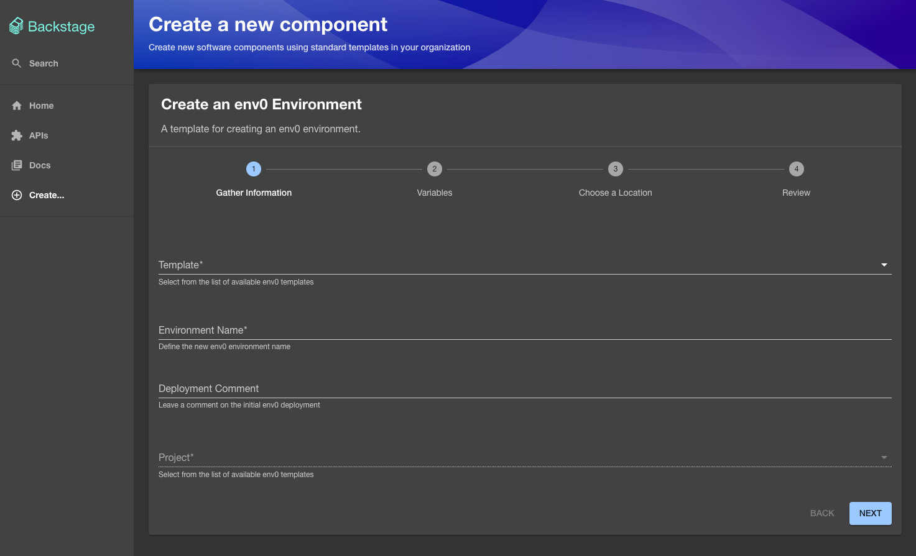Click the Gather Information step label
This screenshot has height=556, width=916.
254,193
